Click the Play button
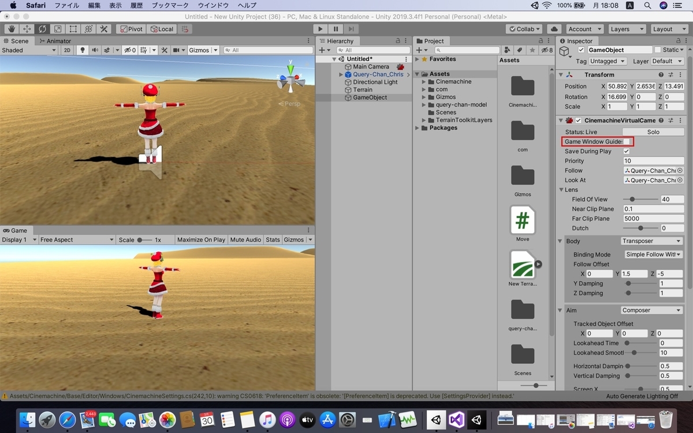693x433 pixels. (321, 29)
